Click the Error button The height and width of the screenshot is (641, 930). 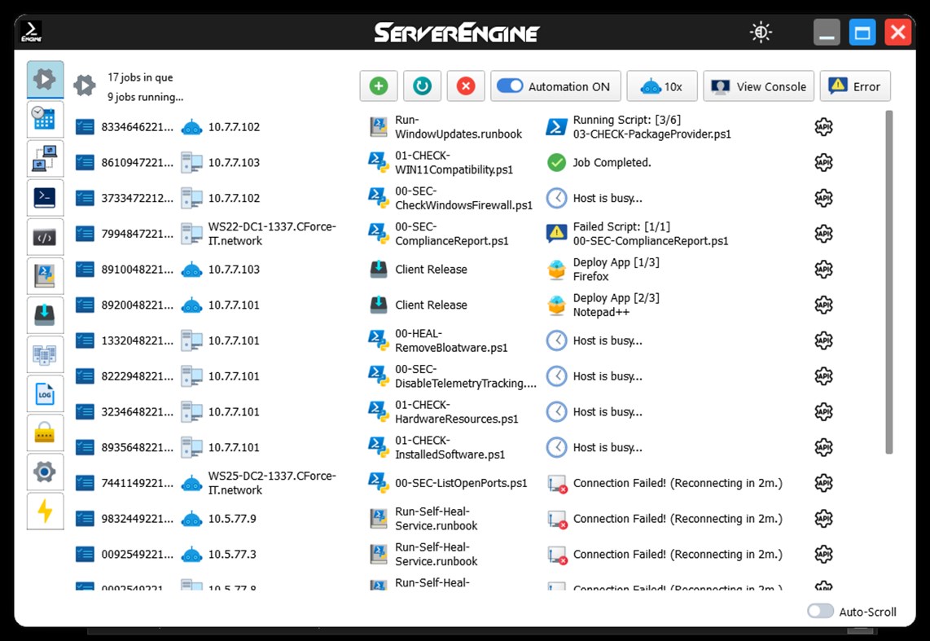(855, 86)
